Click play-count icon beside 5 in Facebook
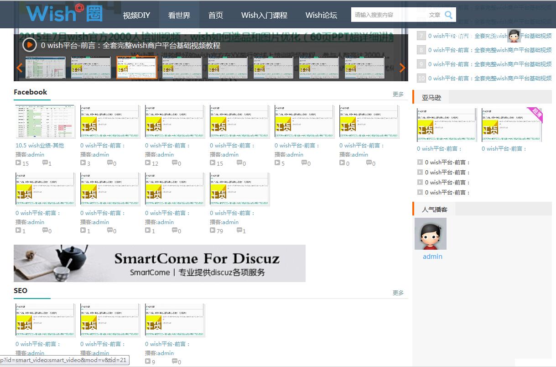 (x=277, y=163)
